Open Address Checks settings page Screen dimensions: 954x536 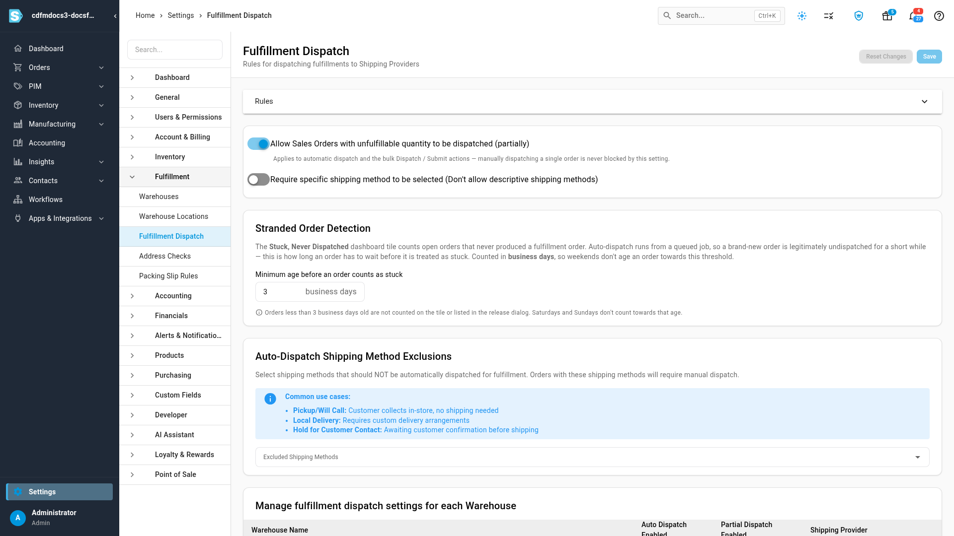pos(175,256)
